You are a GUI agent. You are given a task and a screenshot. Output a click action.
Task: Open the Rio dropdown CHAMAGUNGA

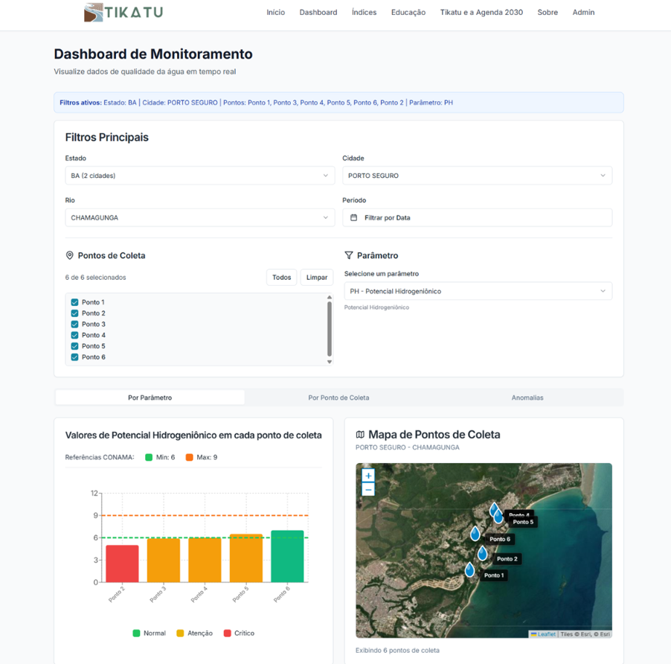(200, 217)
